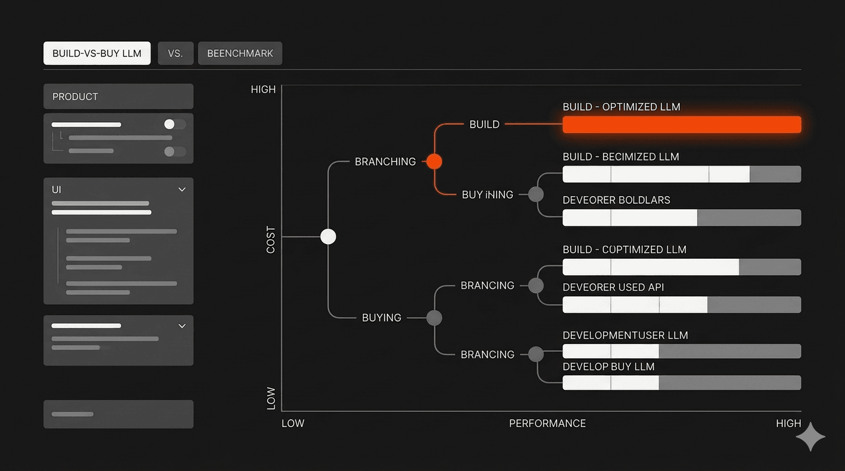Enable the top toggle in the PRODUCT panel
The image size is (845, 471).
(174, 124)
